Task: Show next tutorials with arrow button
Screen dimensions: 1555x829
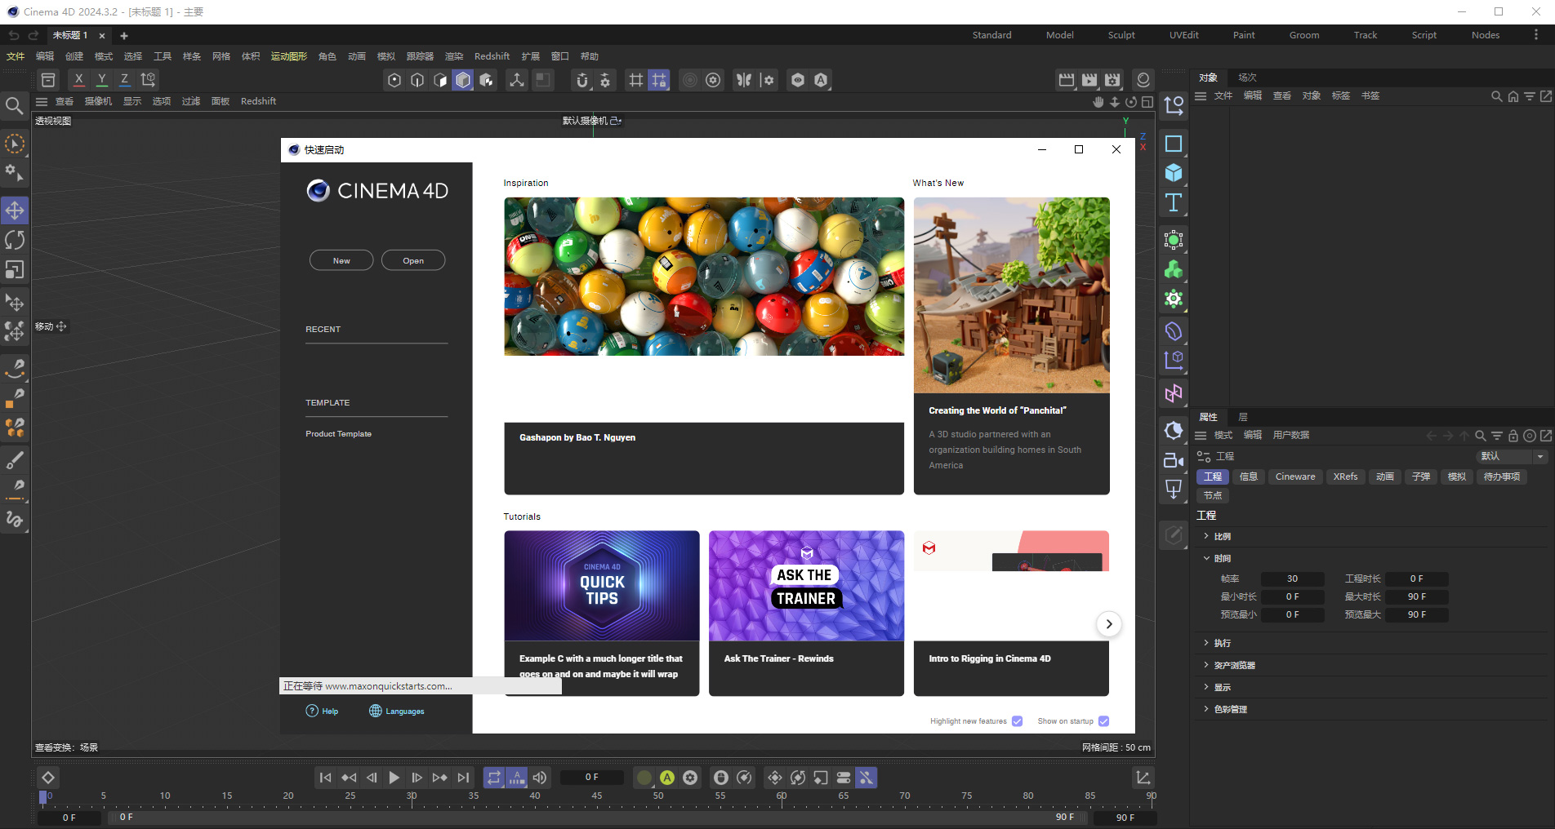Action: (x=1108, y=624)
